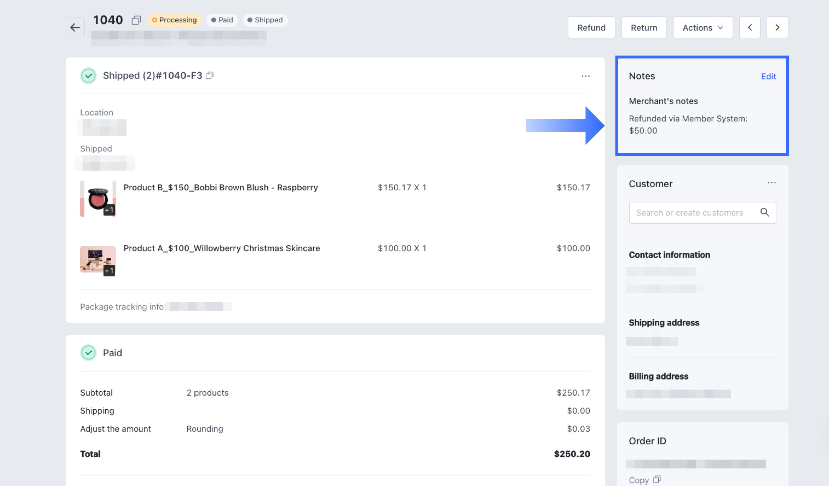Click the Paid status badge

point(222,20)
